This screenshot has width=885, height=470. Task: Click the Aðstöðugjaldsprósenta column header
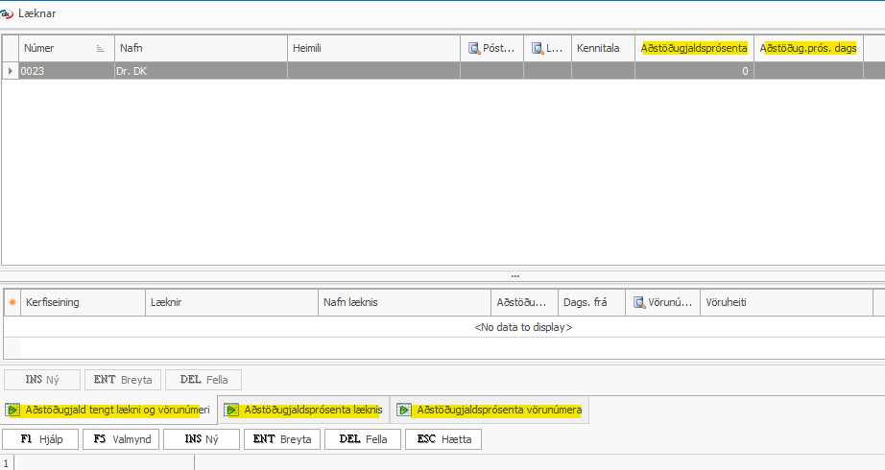point(693,48)
